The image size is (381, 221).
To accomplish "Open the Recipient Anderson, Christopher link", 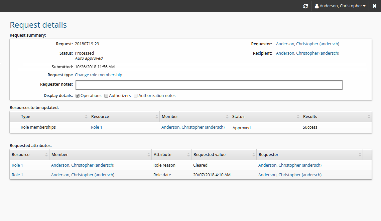I will pyautogui.click(x=307, y=53).
